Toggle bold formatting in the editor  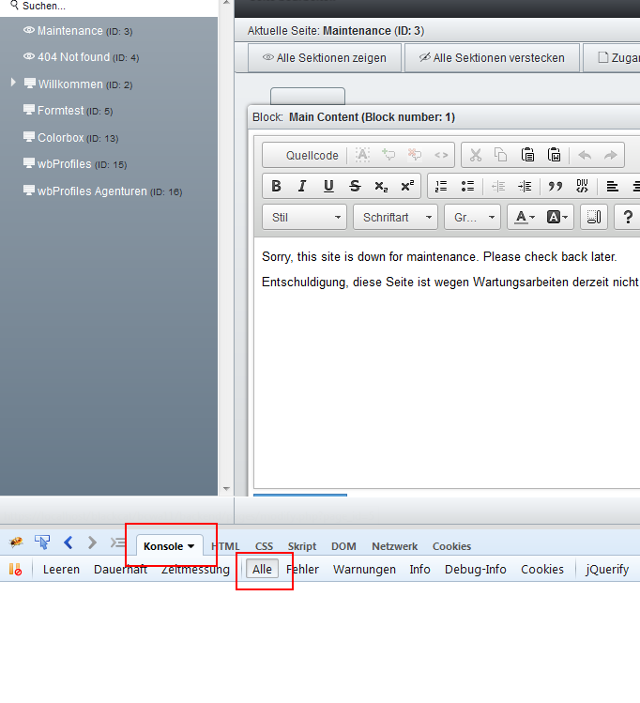tap(276, 186)
